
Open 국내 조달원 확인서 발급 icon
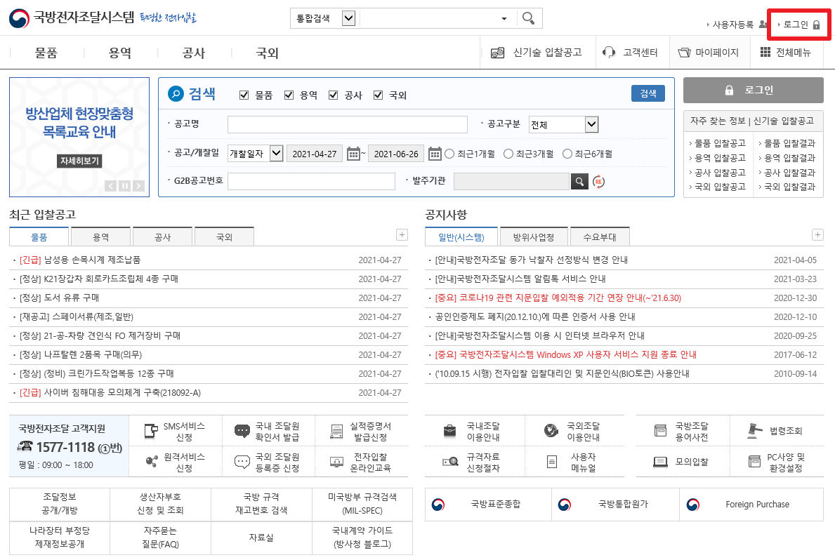coord(242,431)
